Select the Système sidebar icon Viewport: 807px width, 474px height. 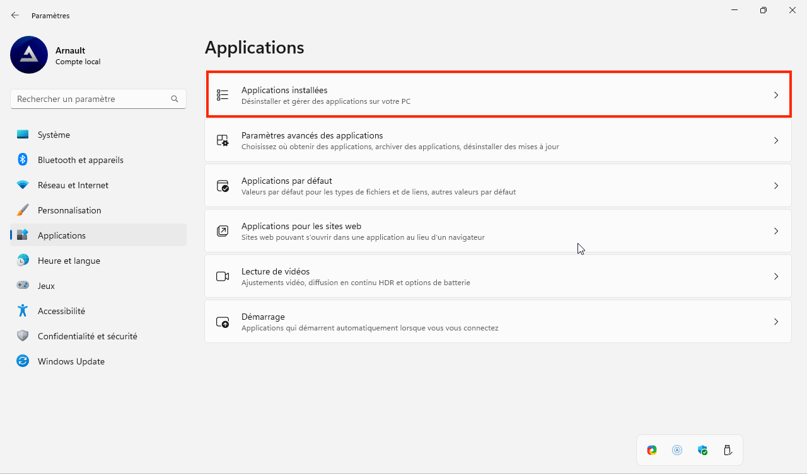pos(22,134)
